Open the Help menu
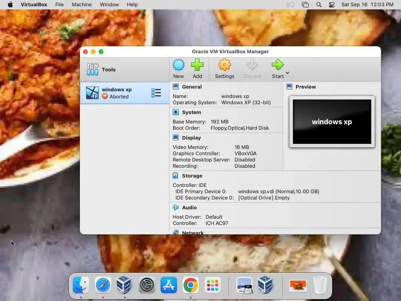The height and width of the screenshot is (301, 401). coord(132,4)
